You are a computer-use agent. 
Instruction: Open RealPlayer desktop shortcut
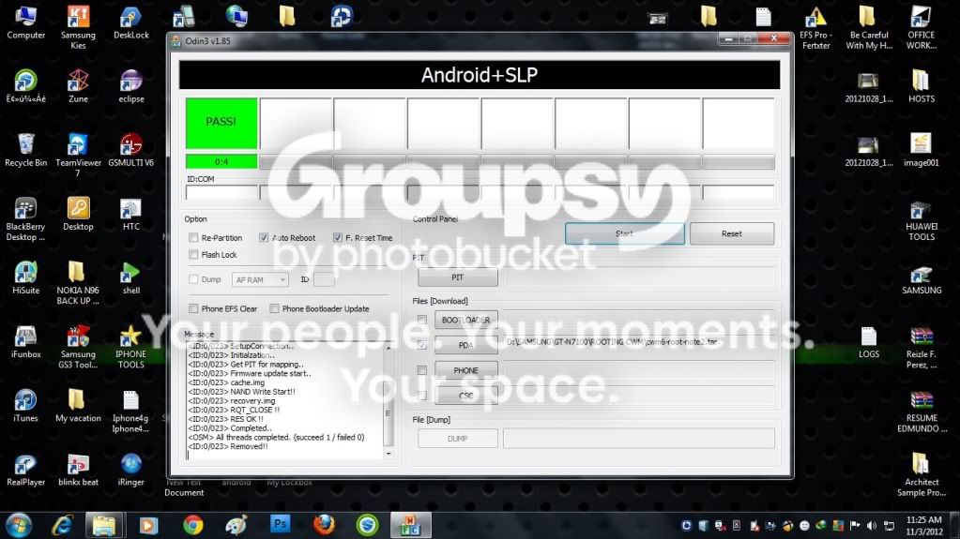click(25, 470)
